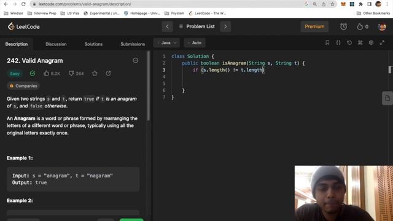Screen dimensions: 393x221
Task: Like the problem thumbs-up icon
Action: click(x=47, y=73)
